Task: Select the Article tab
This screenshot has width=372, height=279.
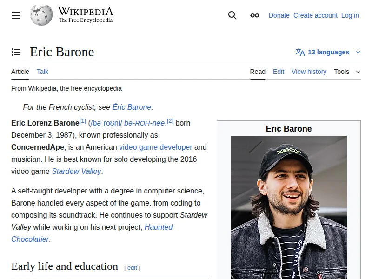Action: coord(20,72)
